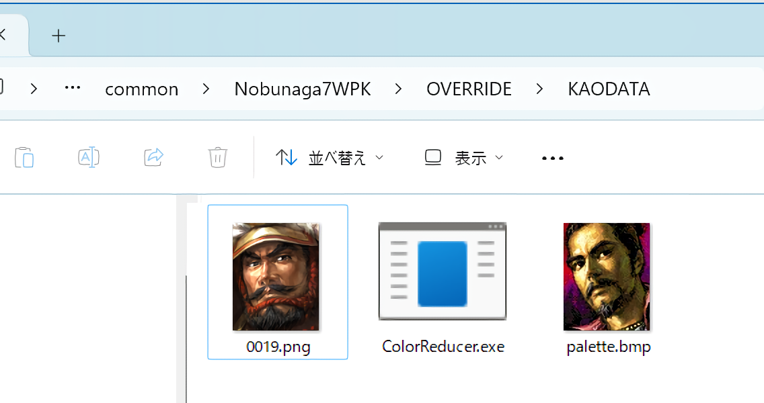
Task: Open a new tab with the plus button
Action: click(x=59, y=36)
